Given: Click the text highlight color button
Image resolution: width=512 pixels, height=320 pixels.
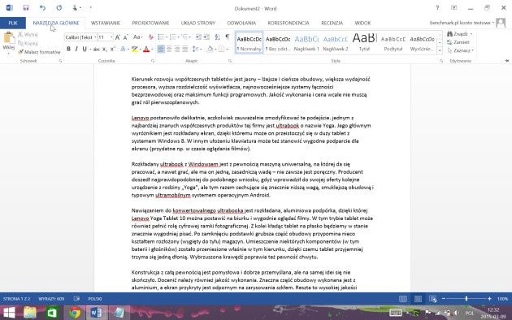Looking at the screenshot, I should coord(134,50).
